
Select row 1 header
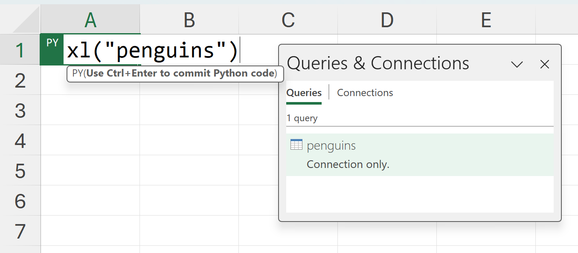coord(20,50)
